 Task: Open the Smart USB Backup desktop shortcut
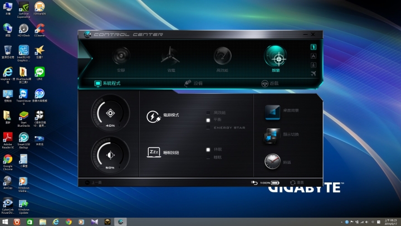[x=23, y=141]
